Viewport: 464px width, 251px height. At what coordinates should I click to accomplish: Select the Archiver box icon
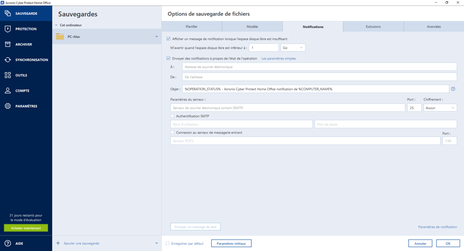tap(8, 44)
